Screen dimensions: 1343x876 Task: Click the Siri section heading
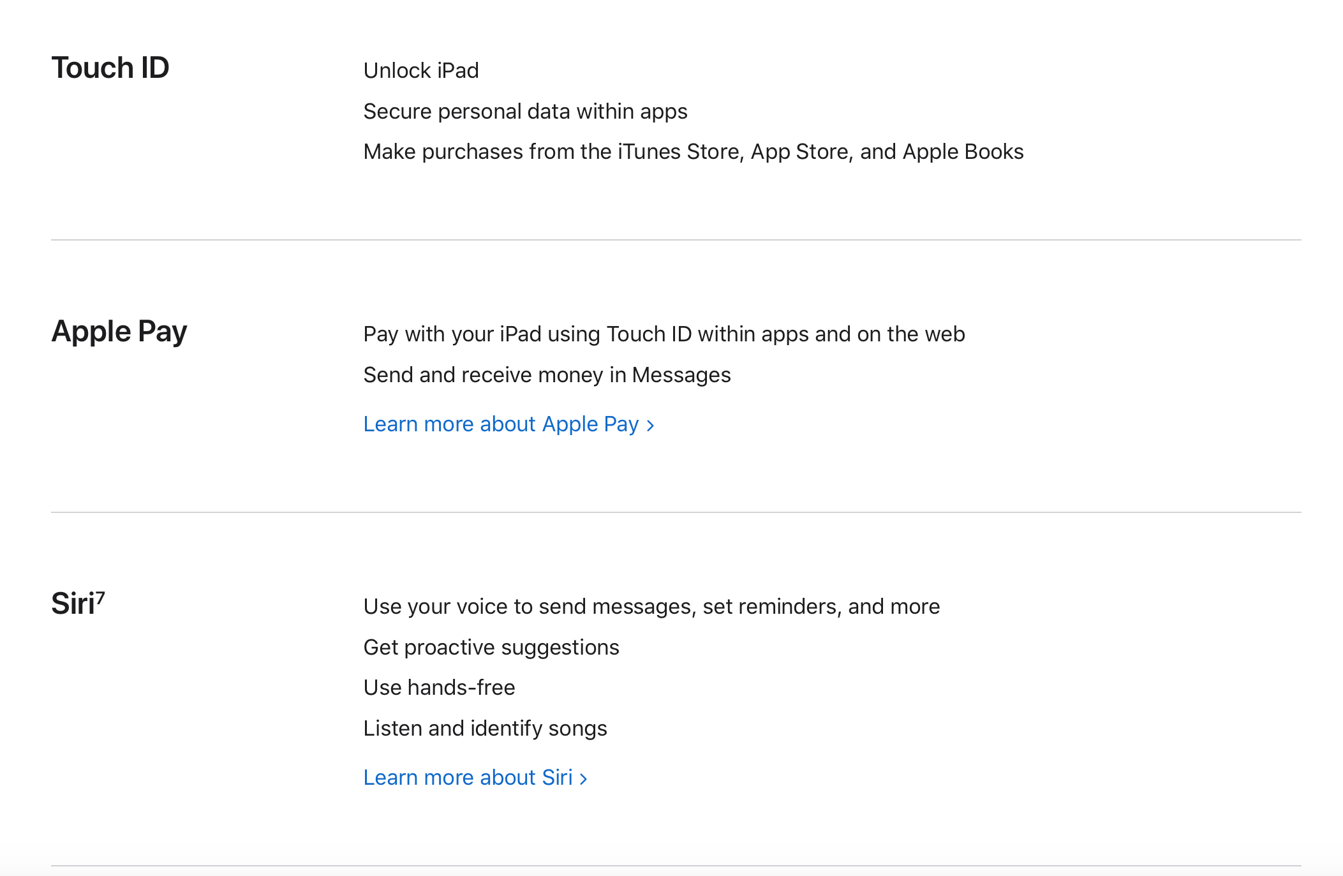click(73, 604)
